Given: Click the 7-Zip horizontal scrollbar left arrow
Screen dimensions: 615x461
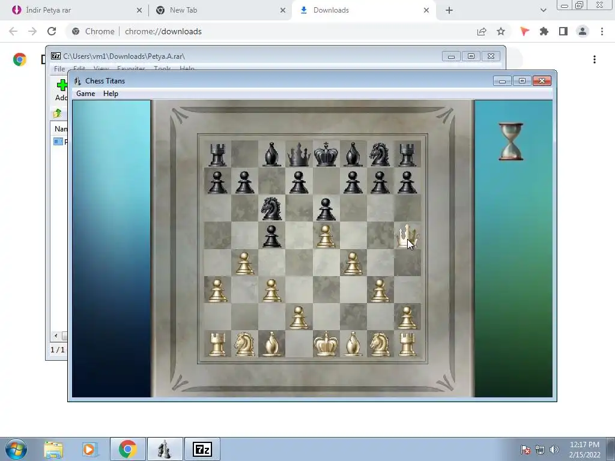Looking at the screenshot, I should coord(56,336).
